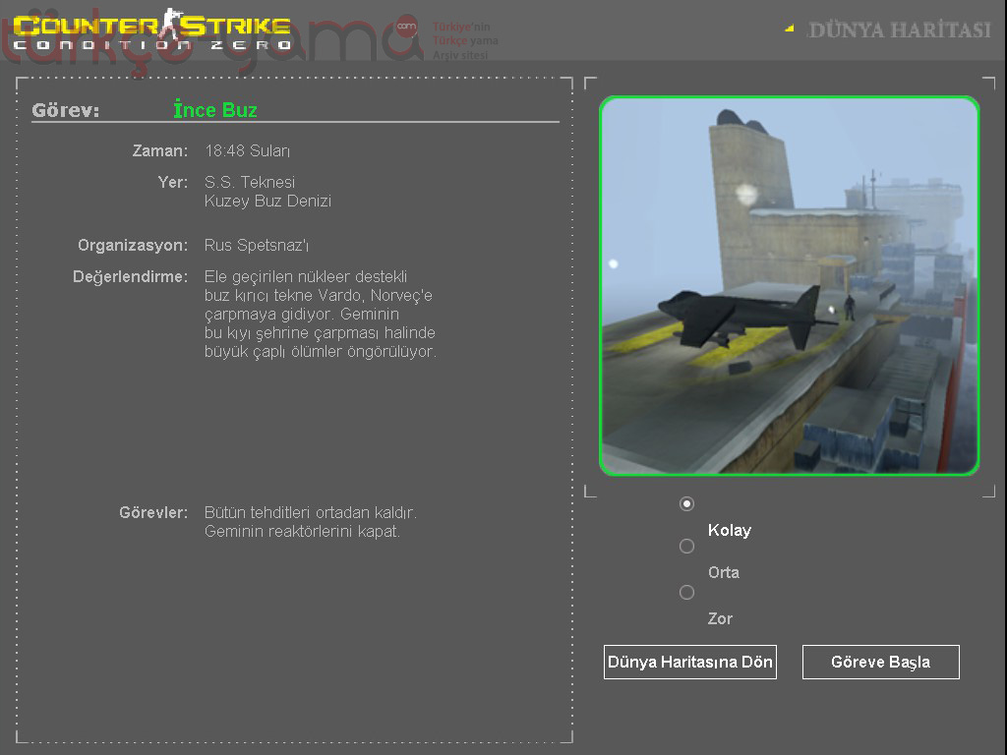The width and height of the screenshot is (1007, 755).
Task: Click the Zaman: label
Action: tap(160, 150)
